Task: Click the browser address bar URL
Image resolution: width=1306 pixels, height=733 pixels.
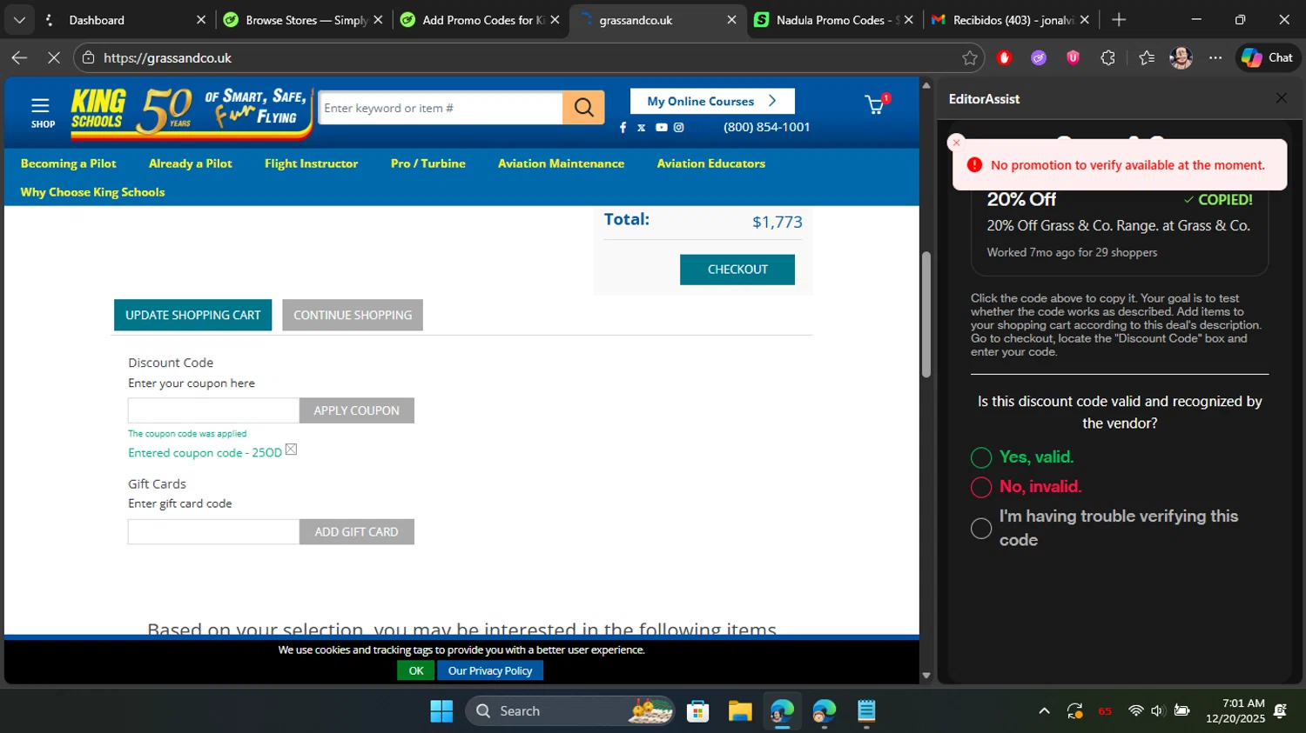Action: tap(167, 57)
